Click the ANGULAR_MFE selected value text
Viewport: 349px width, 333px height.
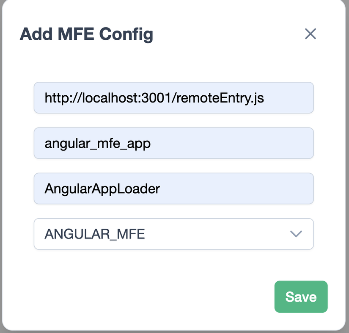click(x=95, y=234)
